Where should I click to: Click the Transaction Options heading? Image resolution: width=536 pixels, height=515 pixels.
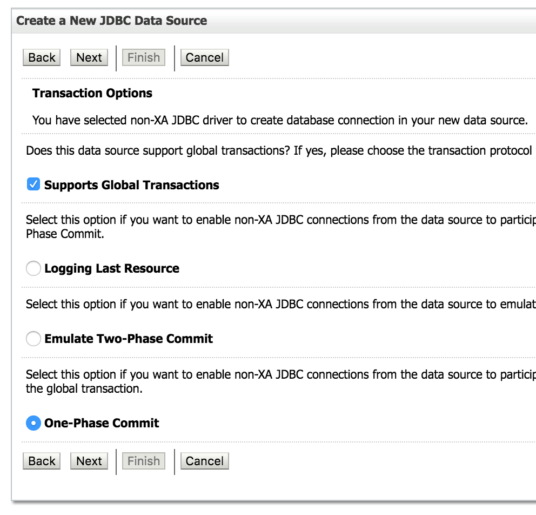coord(91,93)
